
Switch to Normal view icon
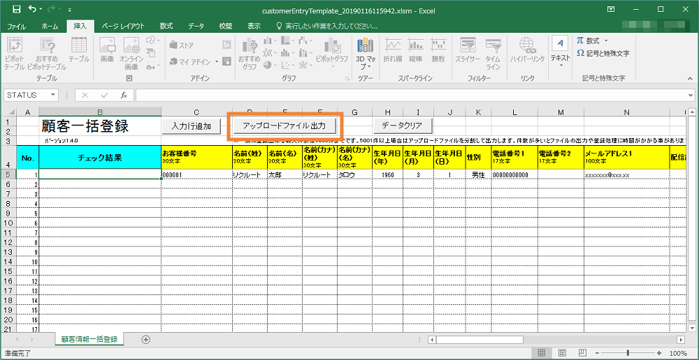pyautogui.click(x=542, y=353)
